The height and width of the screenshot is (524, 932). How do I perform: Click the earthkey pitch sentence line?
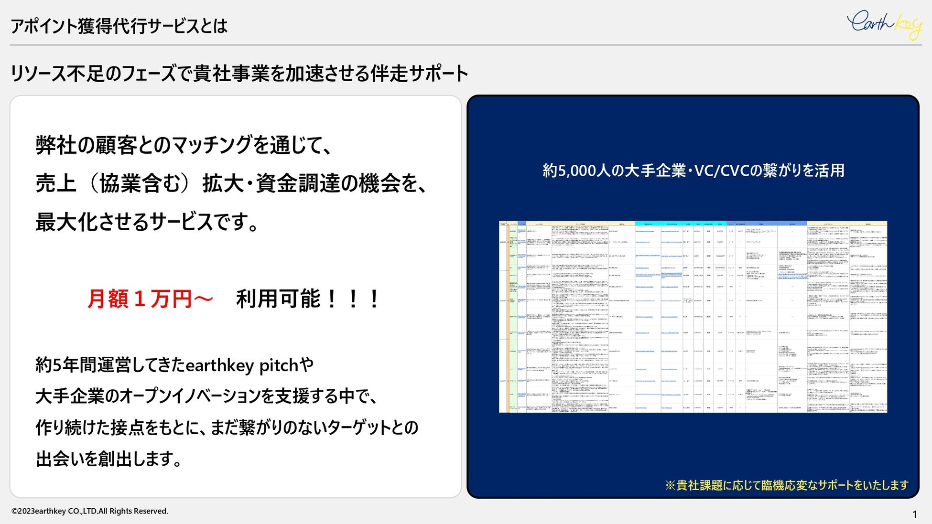174,365
